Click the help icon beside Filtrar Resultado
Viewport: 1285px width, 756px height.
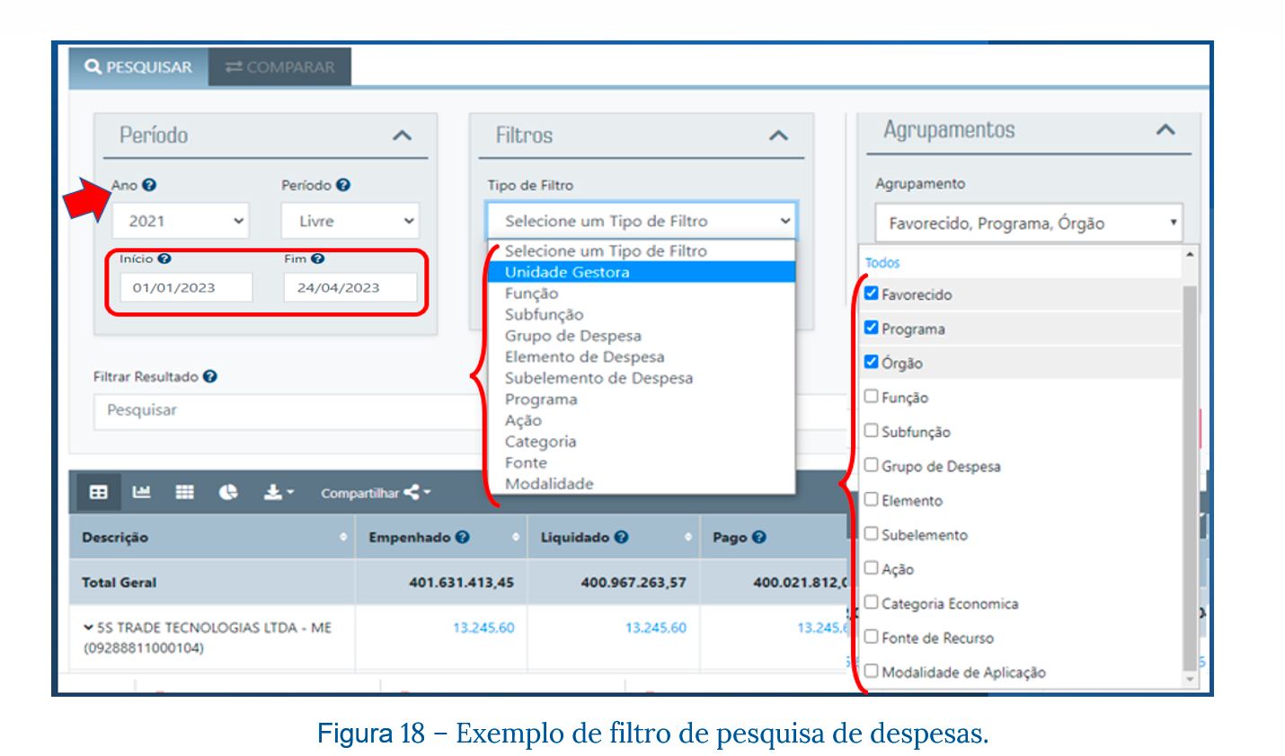(209, 376)
